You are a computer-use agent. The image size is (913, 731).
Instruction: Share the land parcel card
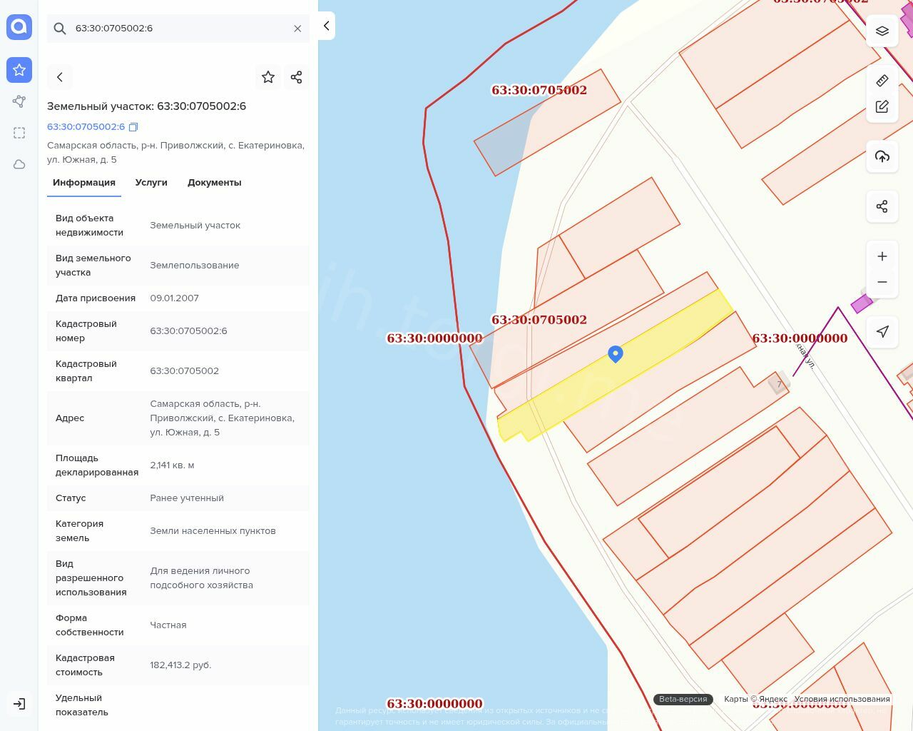pyautogui.click(x=297, y=77)
